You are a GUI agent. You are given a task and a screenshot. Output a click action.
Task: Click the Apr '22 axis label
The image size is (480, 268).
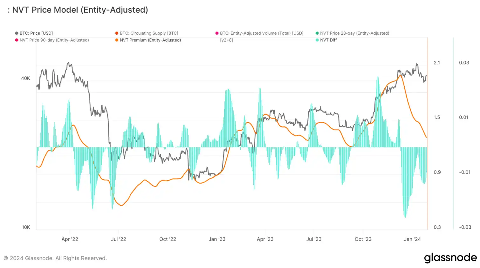coord(70,239)
